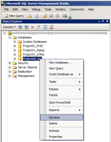Open Script Database as submenu
The image size is (111, 142).
click(61, 74)
